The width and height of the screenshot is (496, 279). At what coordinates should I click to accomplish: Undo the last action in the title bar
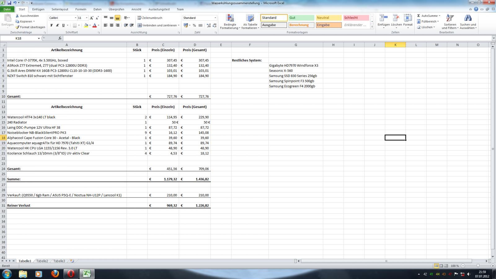15,3
